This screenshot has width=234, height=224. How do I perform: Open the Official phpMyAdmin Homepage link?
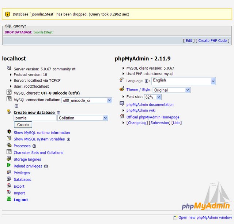point(153,117)
